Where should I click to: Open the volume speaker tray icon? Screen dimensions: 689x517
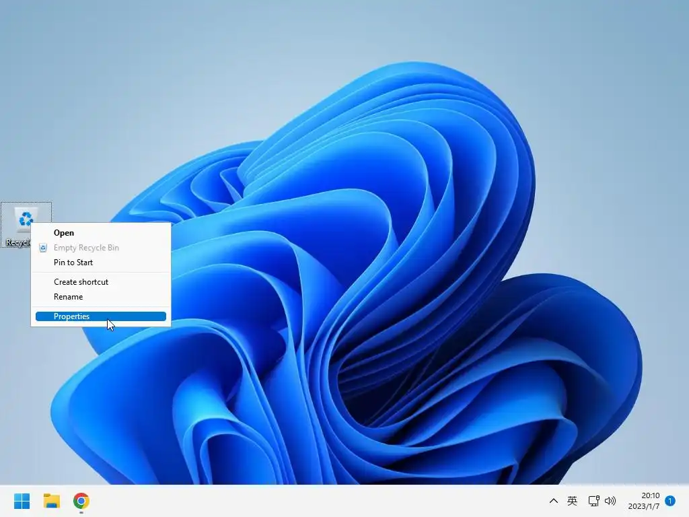pyautogui.click(x=610, y=501)
